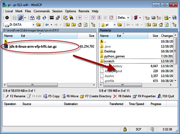This screenshot has width=180, height=134.
Task: Select the .bashrc remote file
Action: 109,76
